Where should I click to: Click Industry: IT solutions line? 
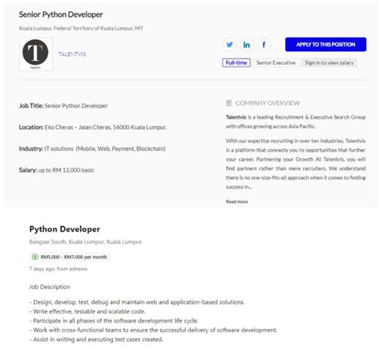click(92, 148)
